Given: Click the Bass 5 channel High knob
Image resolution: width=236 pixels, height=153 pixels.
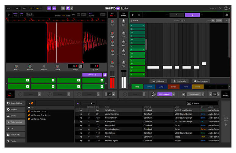Looking at the screenshot, I should [x=124, y=33].
